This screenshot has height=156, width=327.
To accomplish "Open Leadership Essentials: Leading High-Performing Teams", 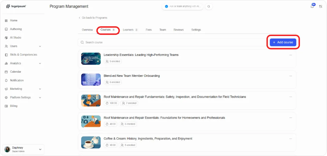I will [141, 55].
